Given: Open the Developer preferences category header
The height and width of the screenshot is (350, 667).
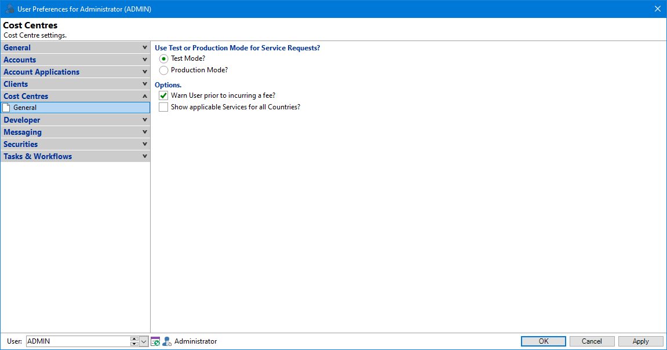Looking at the screenshot, I should point(75,120).
